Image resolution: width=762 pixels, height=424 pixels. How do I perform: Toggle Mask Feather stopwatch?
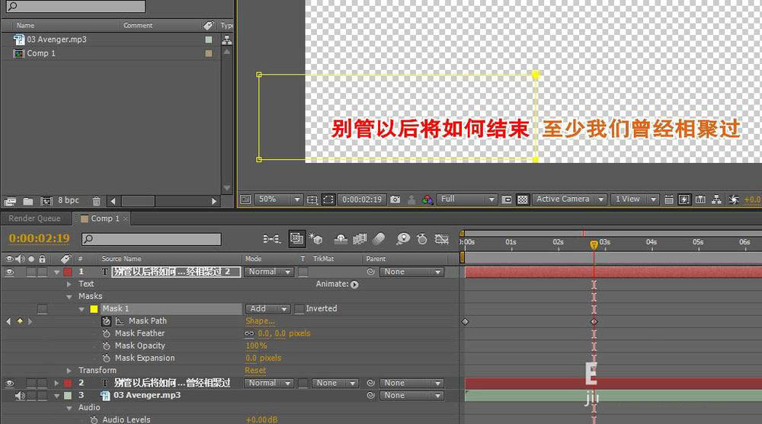[x=107, y=333]
